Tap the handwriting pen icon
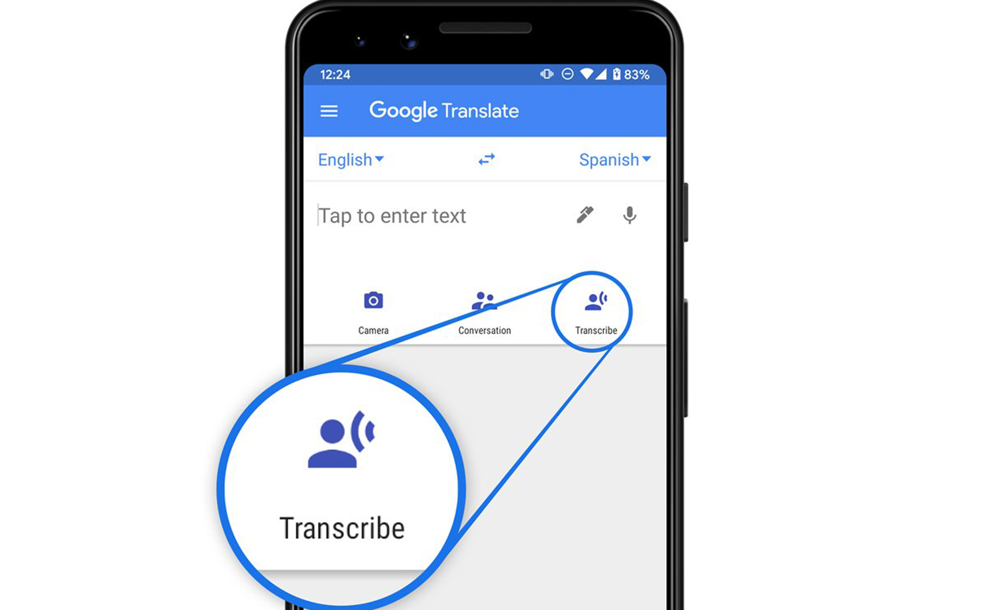This screenshot has height=610, width=987. (x=585, y=215)
